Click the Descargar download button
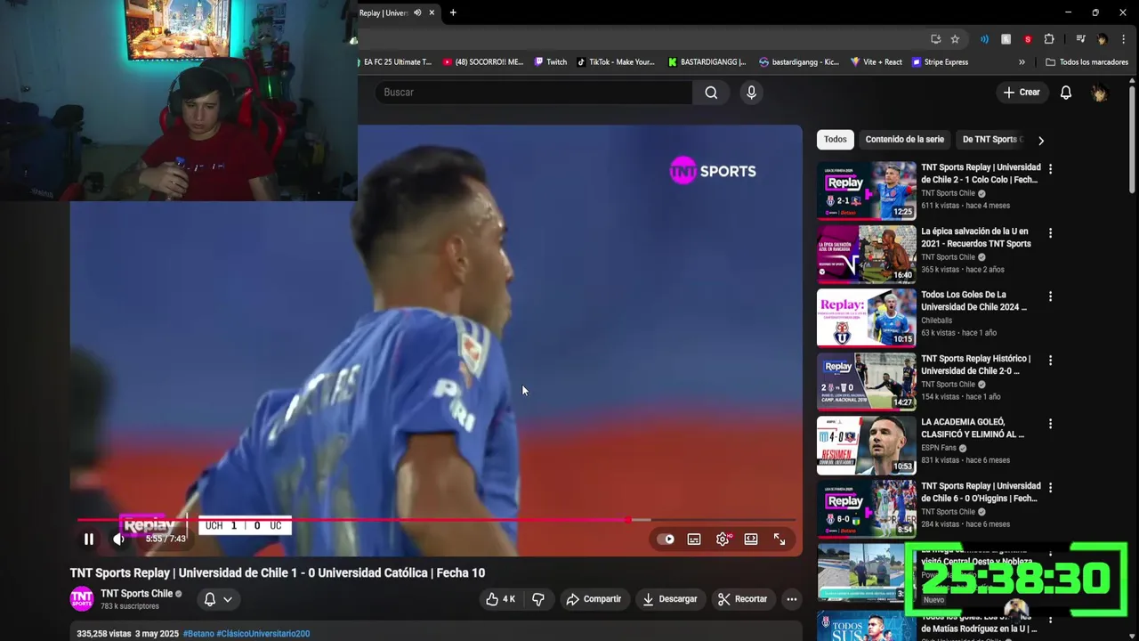The image size is (1139, 641). 671,599
